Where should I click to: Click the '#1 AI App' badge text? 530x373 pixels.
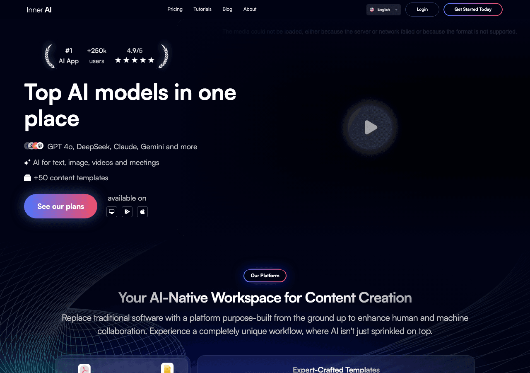69,56
